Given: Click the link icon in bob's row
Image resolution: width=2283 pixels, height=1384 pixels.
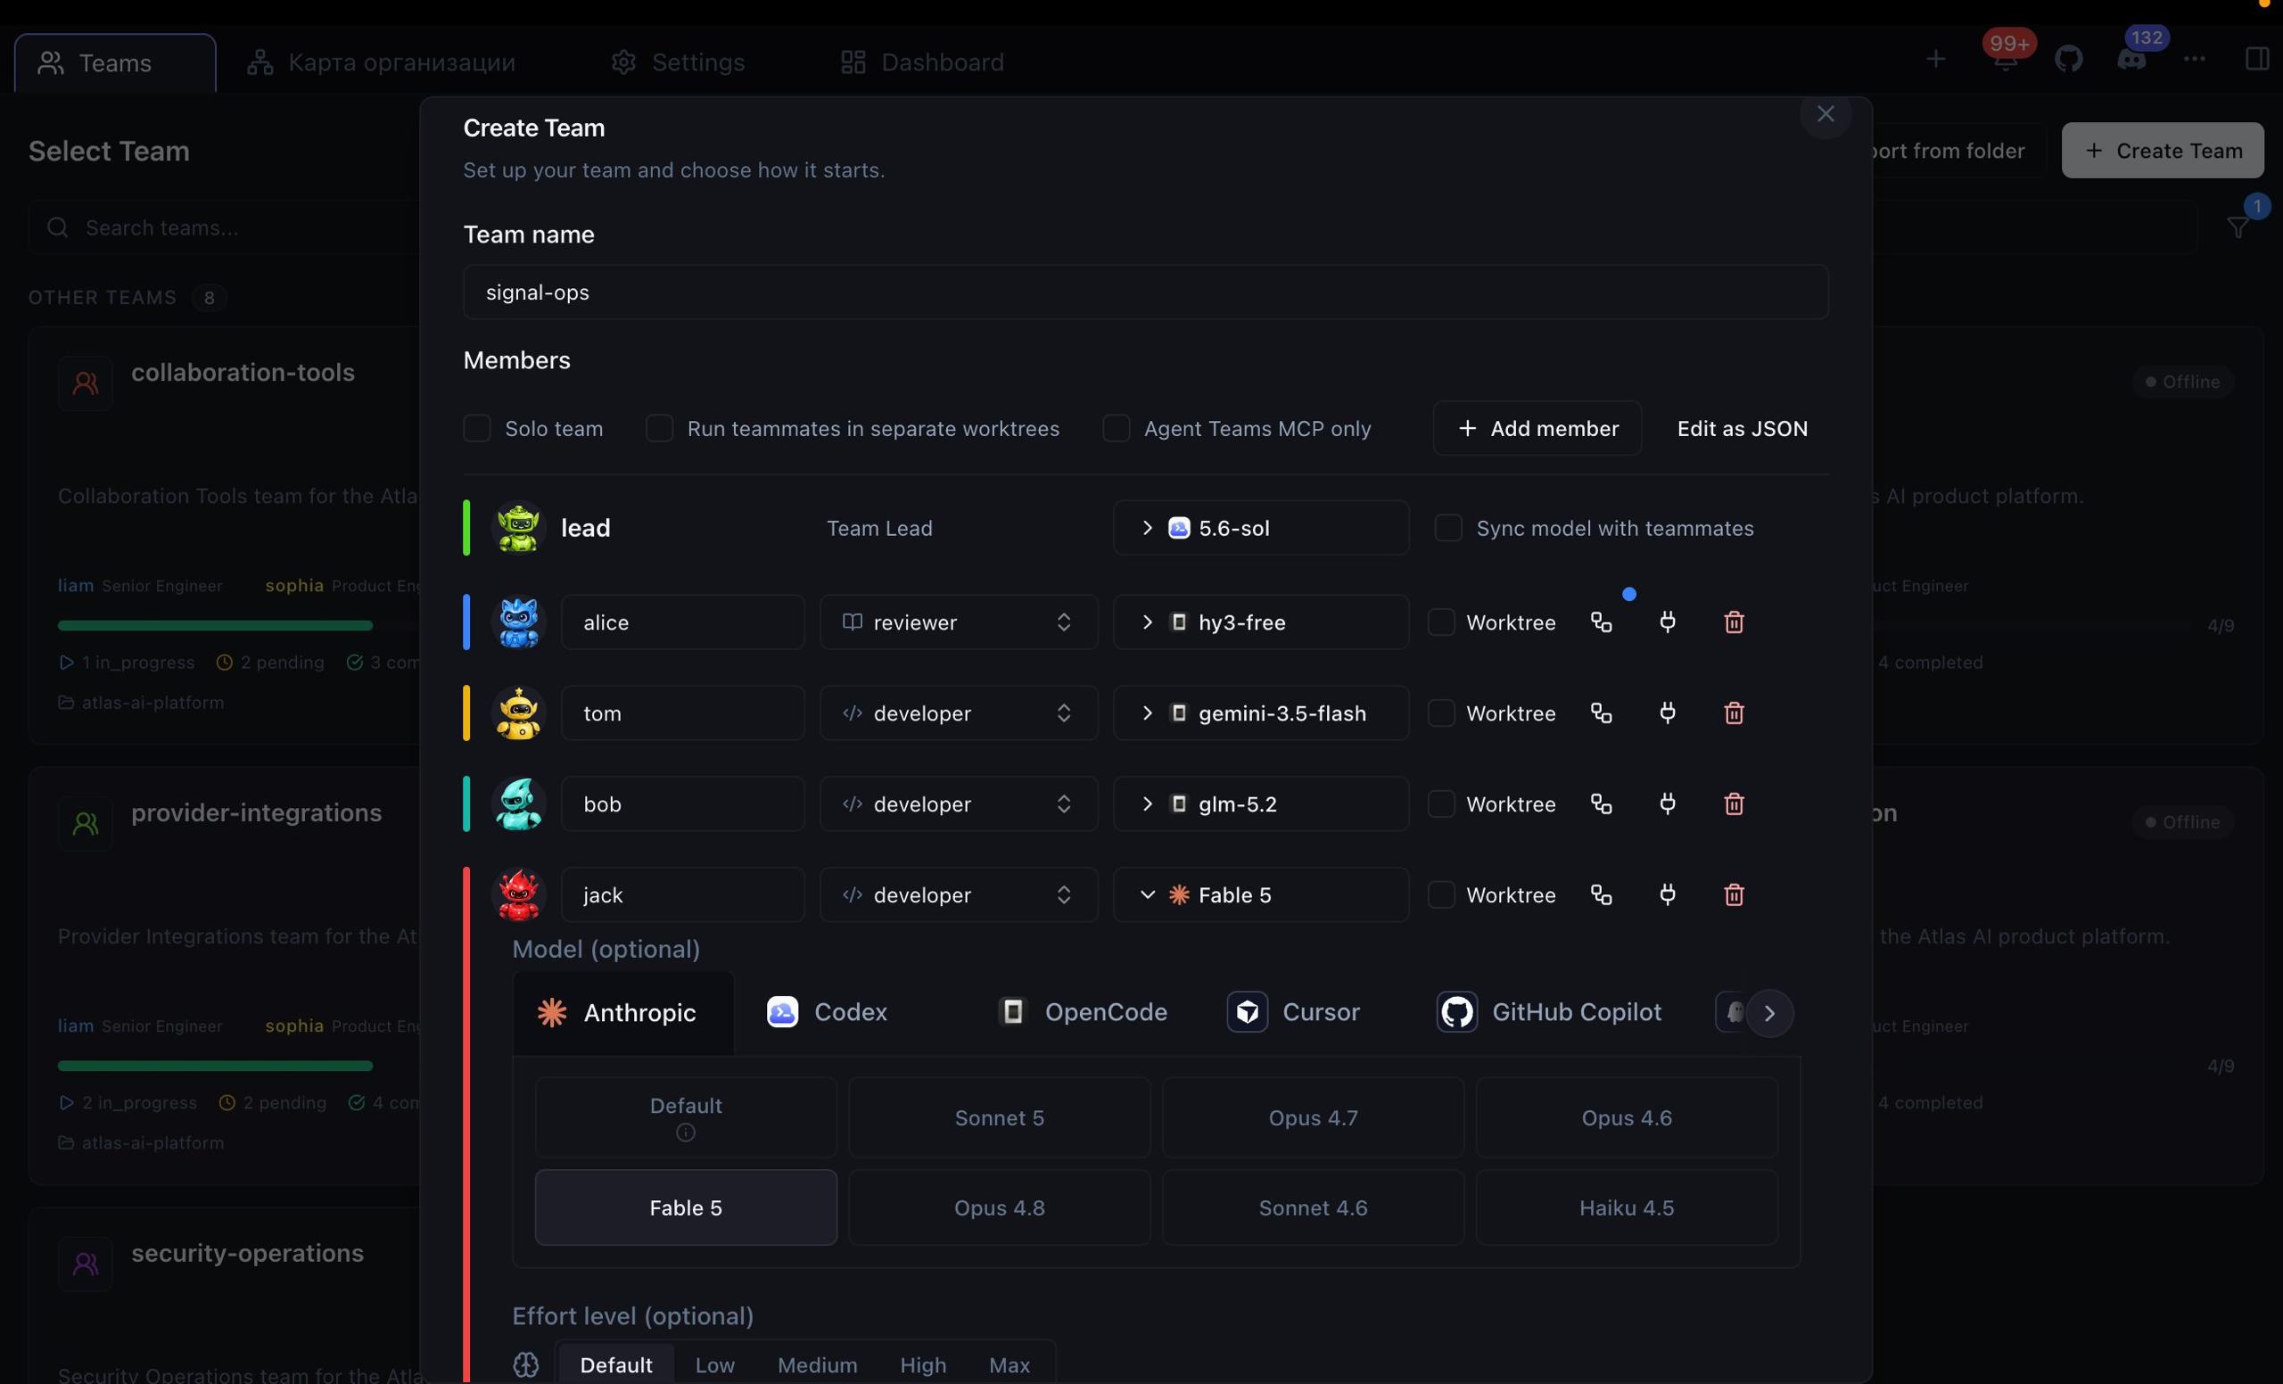Looking at the screenshot, I should pyautogui.click(x=1601, y=803).
